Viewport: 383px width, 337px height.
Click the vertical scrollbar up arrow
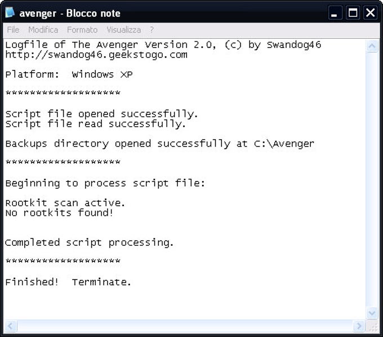point(372,46)
